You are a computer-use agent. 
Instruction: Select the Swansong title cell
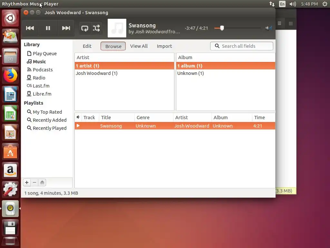pos(111,126)
